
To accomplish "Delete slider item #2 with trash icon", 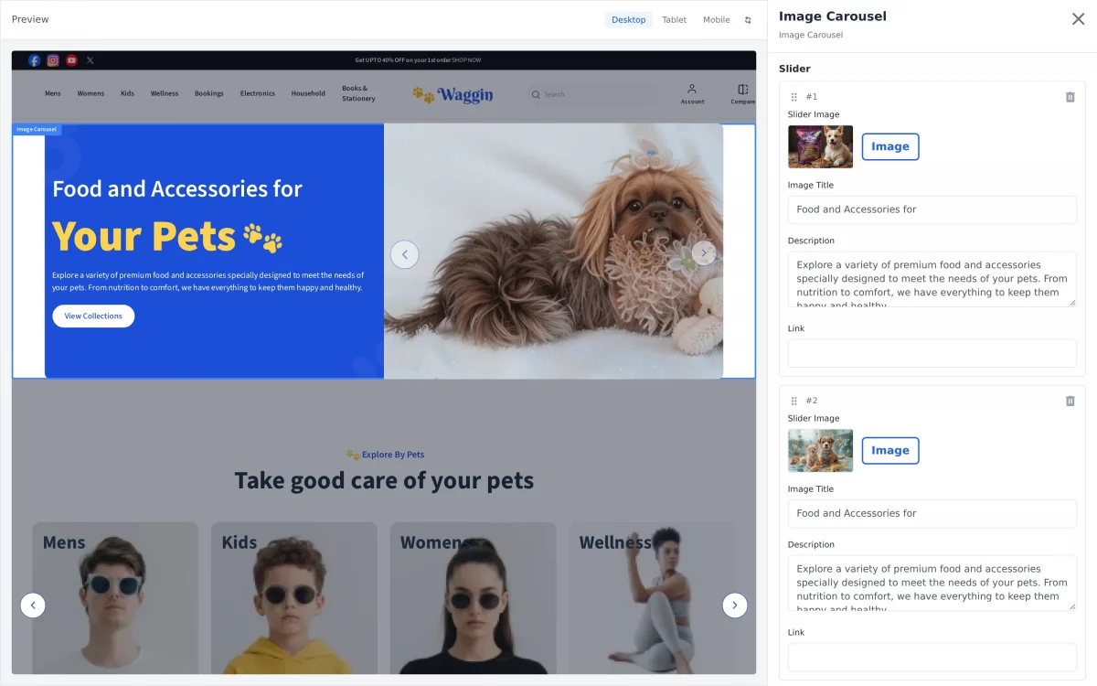I will click(x=1070, y=401).
